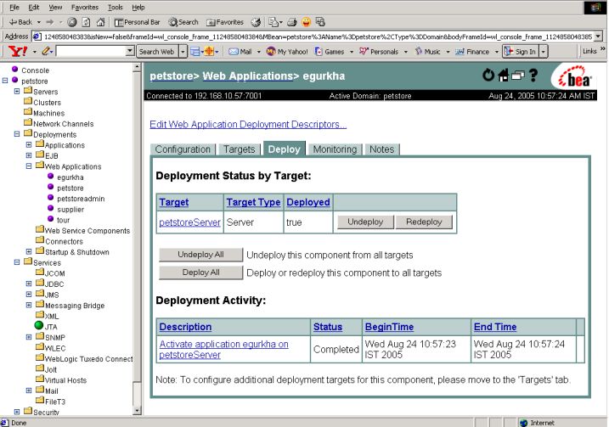Viewport: 609px width, 427px height.
Task: Open Yahoo Music toolbar item
Action: point(427,51)
